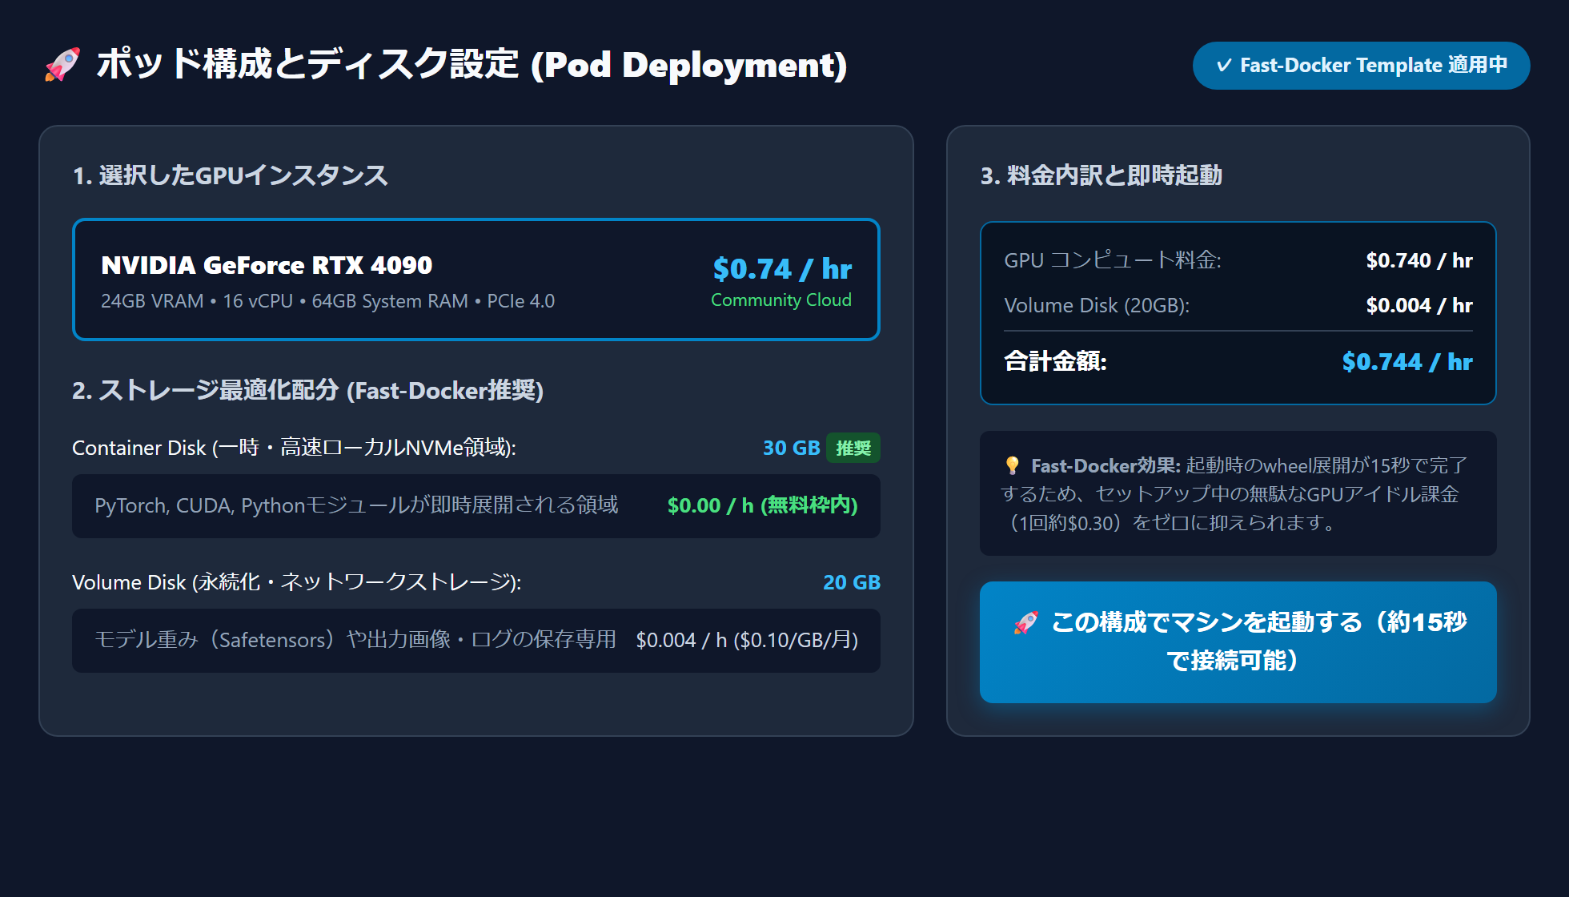Click the light bulb icon in the tip box

[x=1012, y=465]
